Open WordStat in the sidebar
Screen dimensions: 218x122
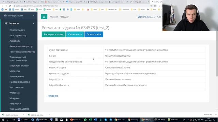[14, 93]
